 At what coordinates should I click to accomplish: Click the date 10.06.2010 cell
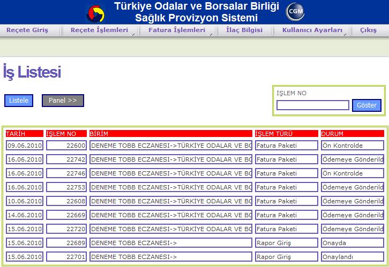tap(25, 201)
